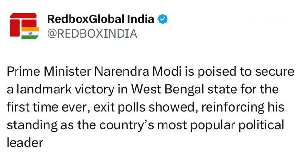
Task: Click 'Narendra Modi' in the tweet text
Action: point(138,72)
